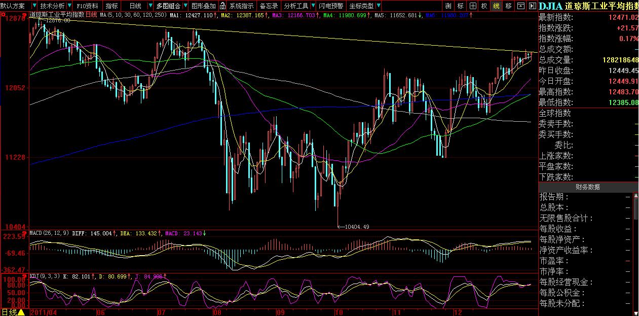Image resolution: width=639 pixels, height=316 pixels.
Task: Click the side panel scrollbar up arrow
Action: [636, 196]
